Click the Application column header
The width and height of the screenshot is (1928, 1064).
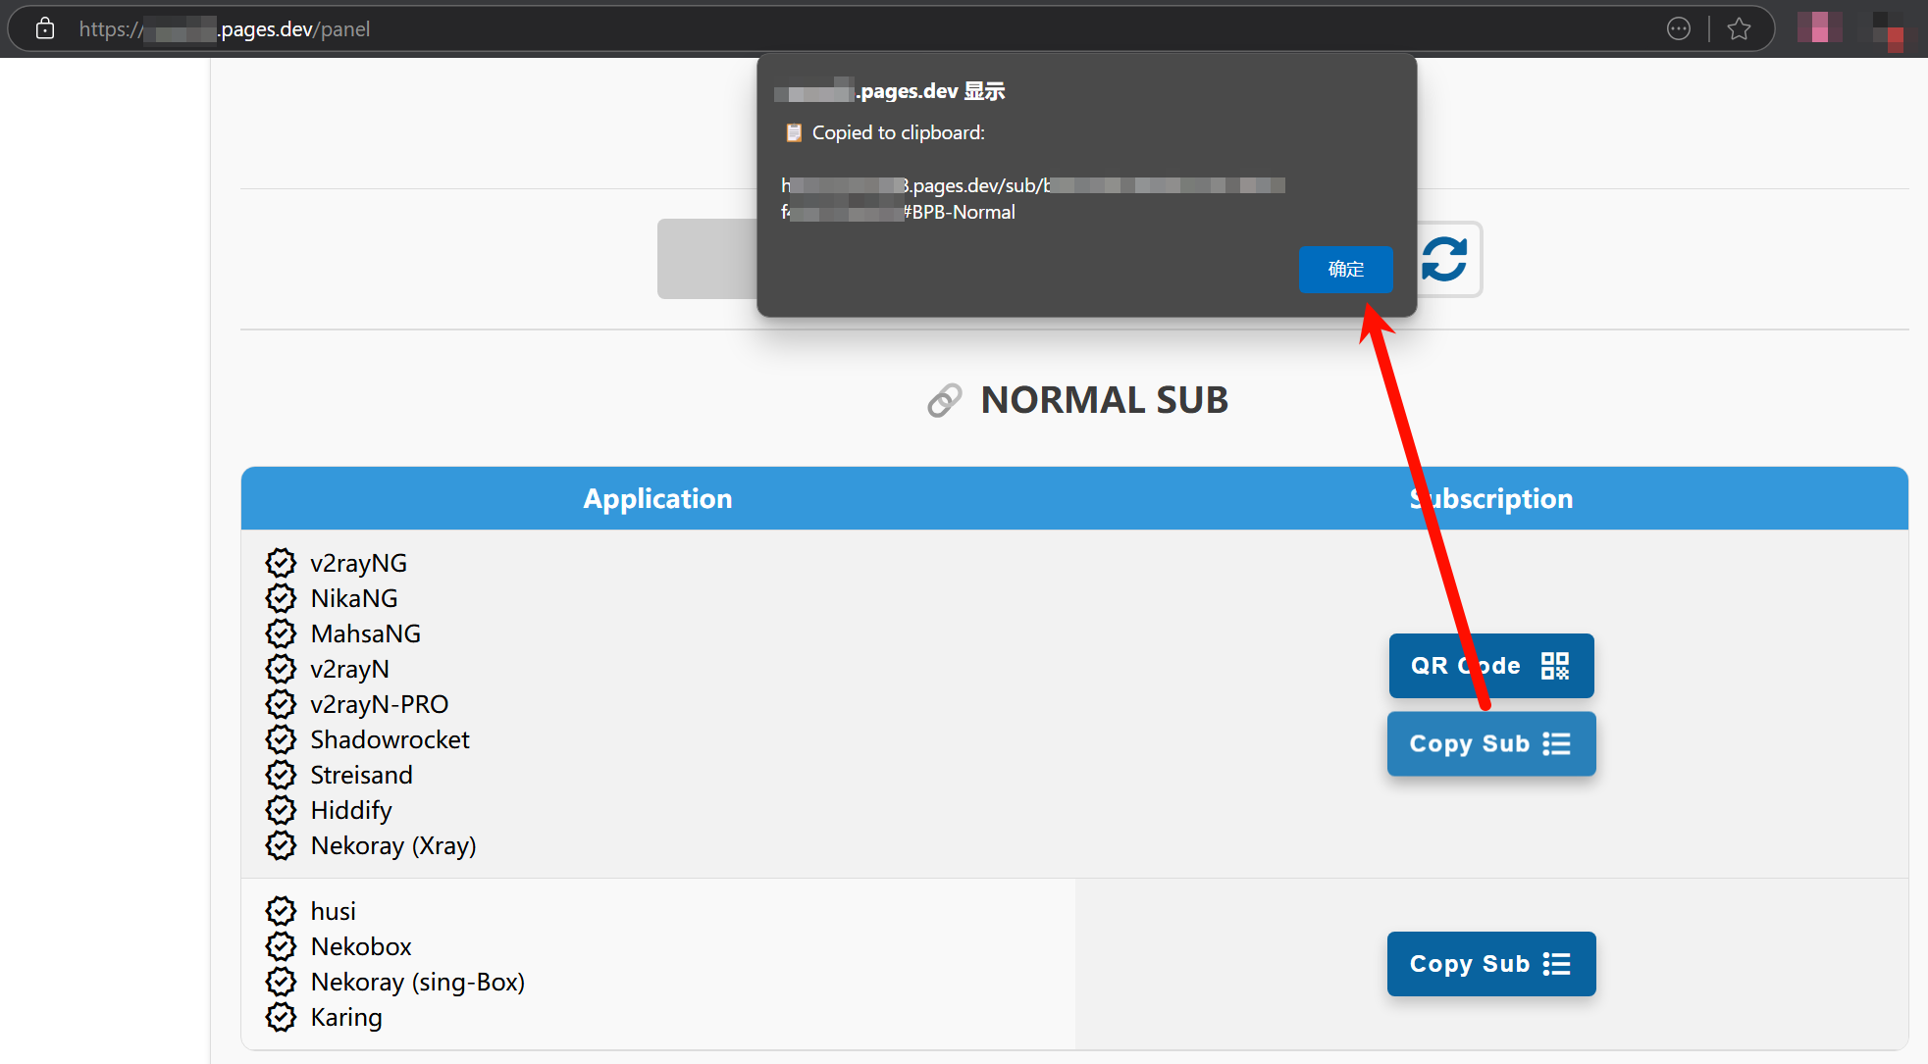pos(657,499)
